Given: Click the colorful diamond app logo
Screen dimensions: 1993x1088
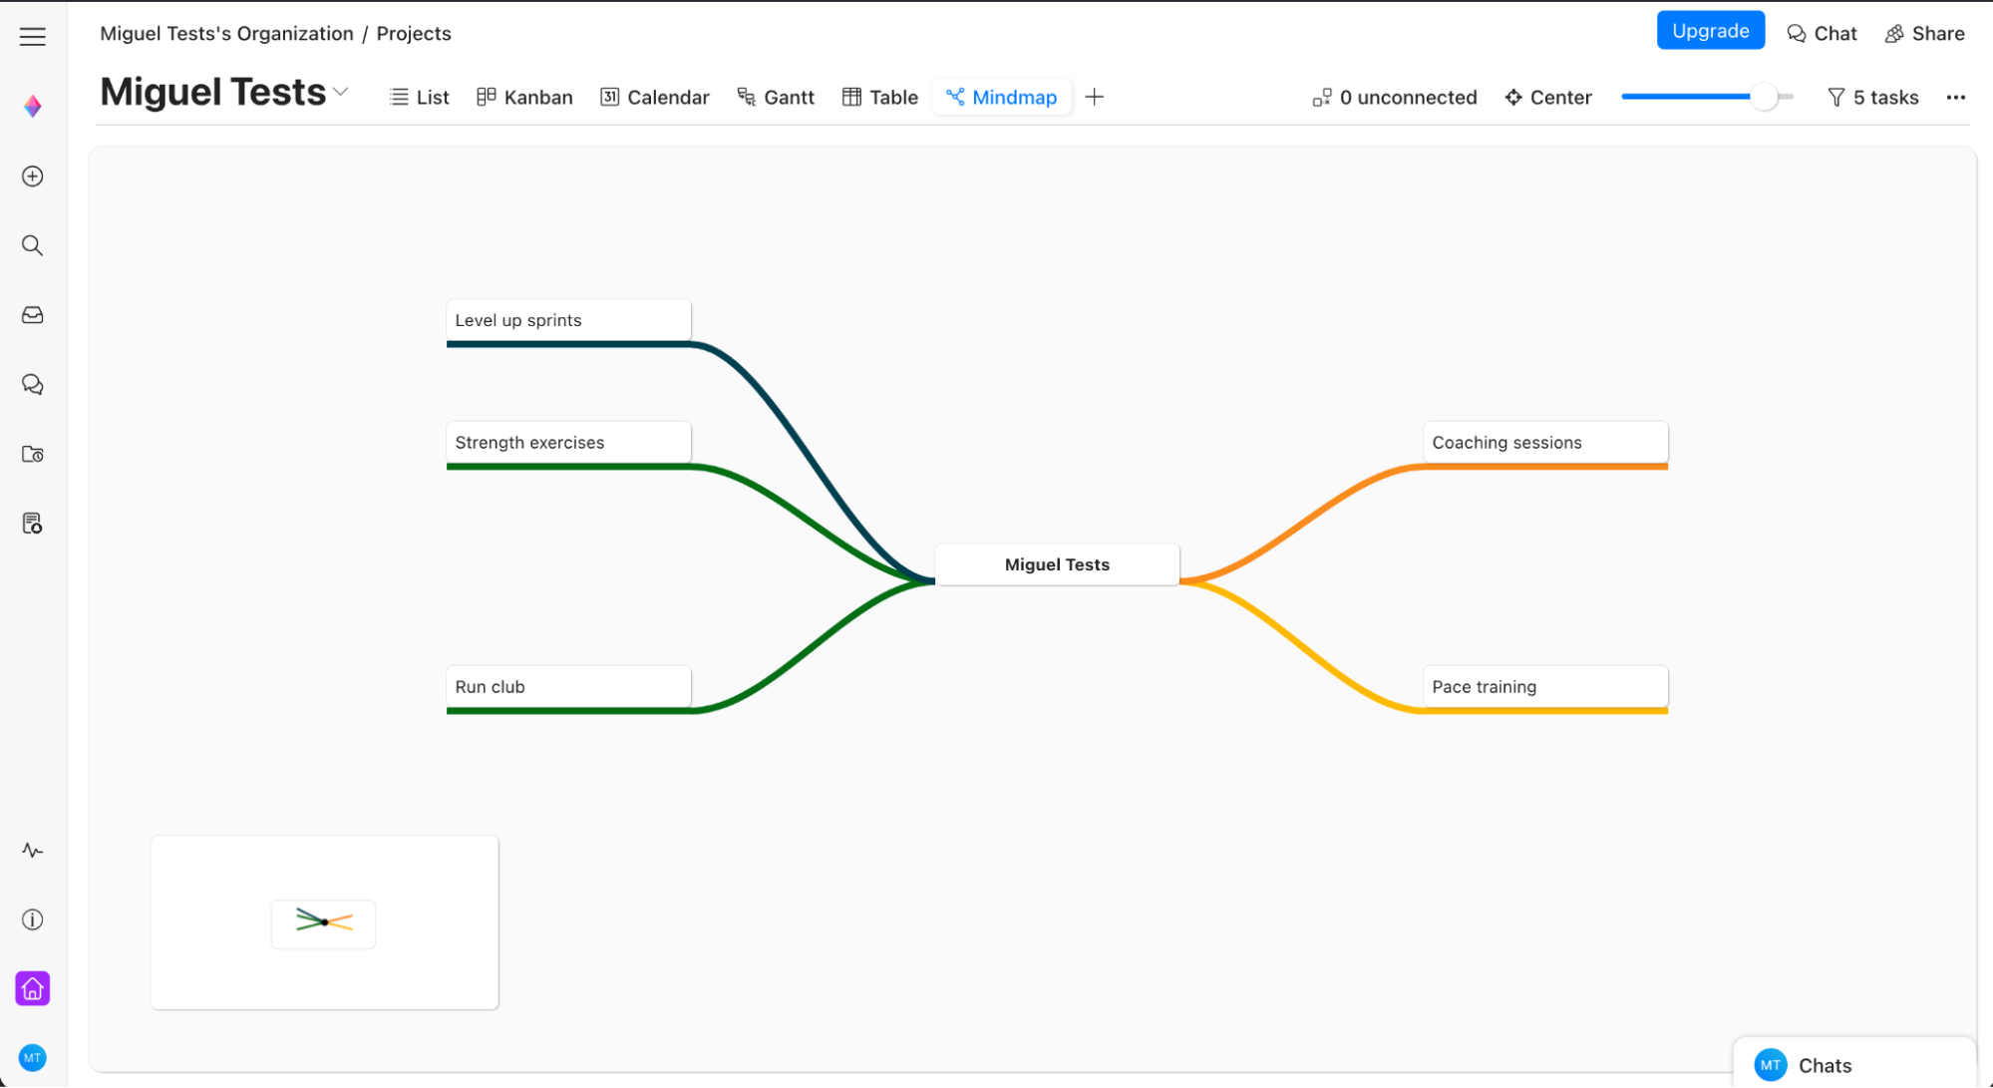Looking at the screenshot, I should tap(33, 107).
